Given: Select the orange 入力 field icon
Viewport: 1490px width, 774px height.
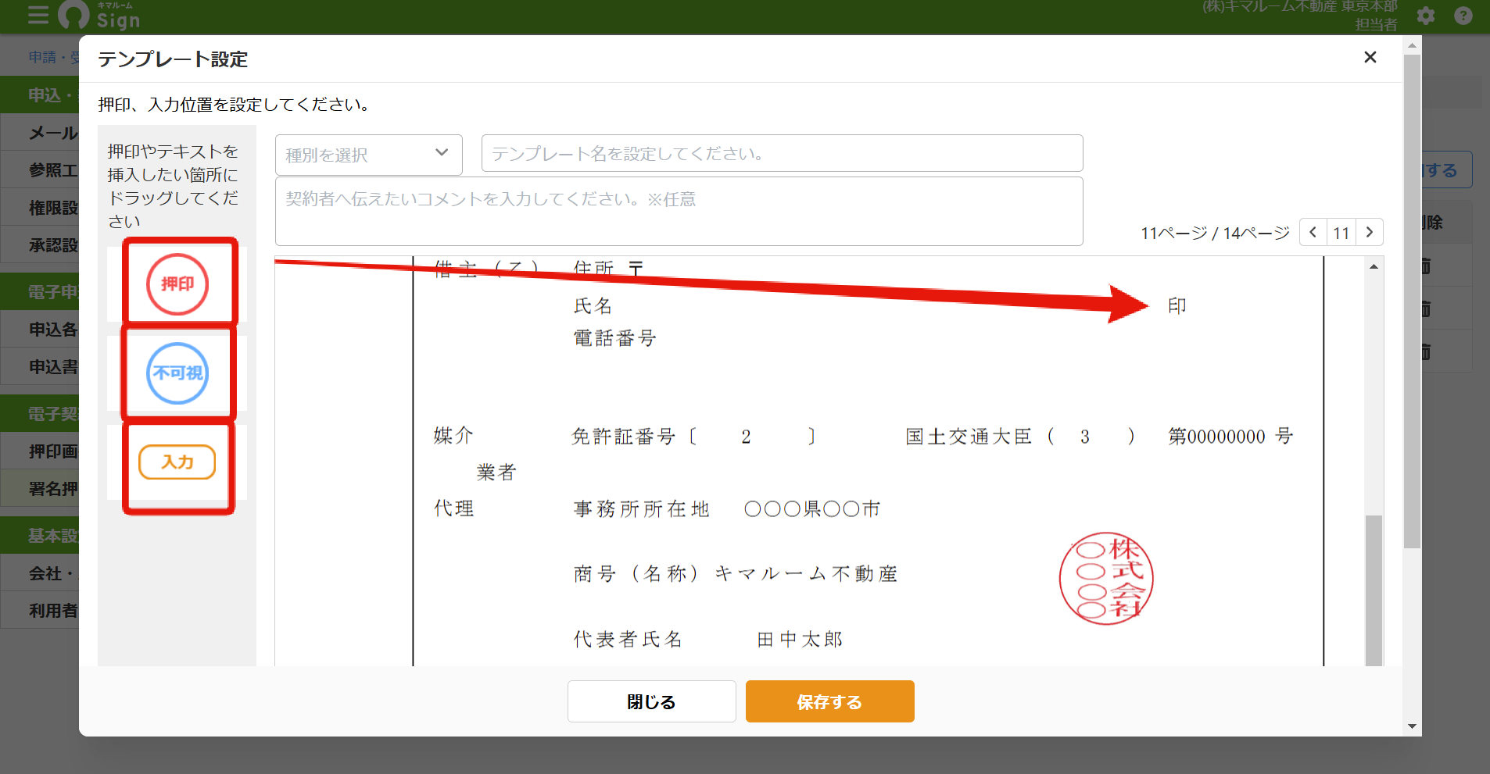Looking at the screenshot, I should pos(177,462).
